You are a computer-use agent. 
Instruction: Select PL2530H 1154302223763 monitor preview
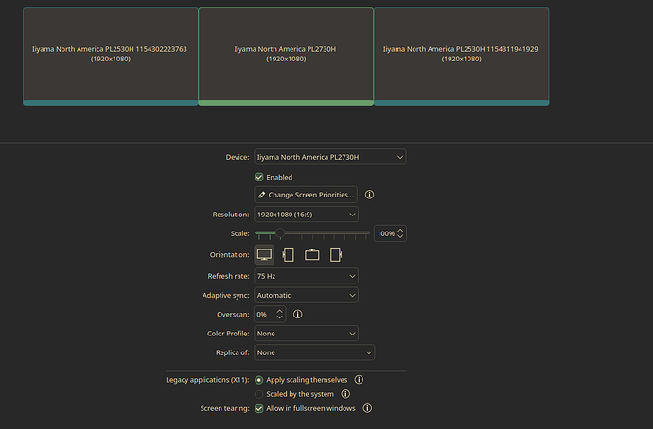(111, 56)
